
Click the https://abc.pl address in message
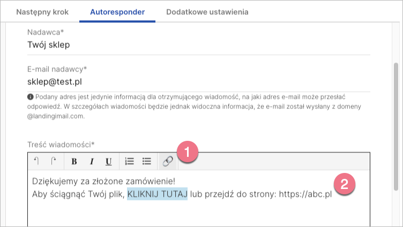305,194
